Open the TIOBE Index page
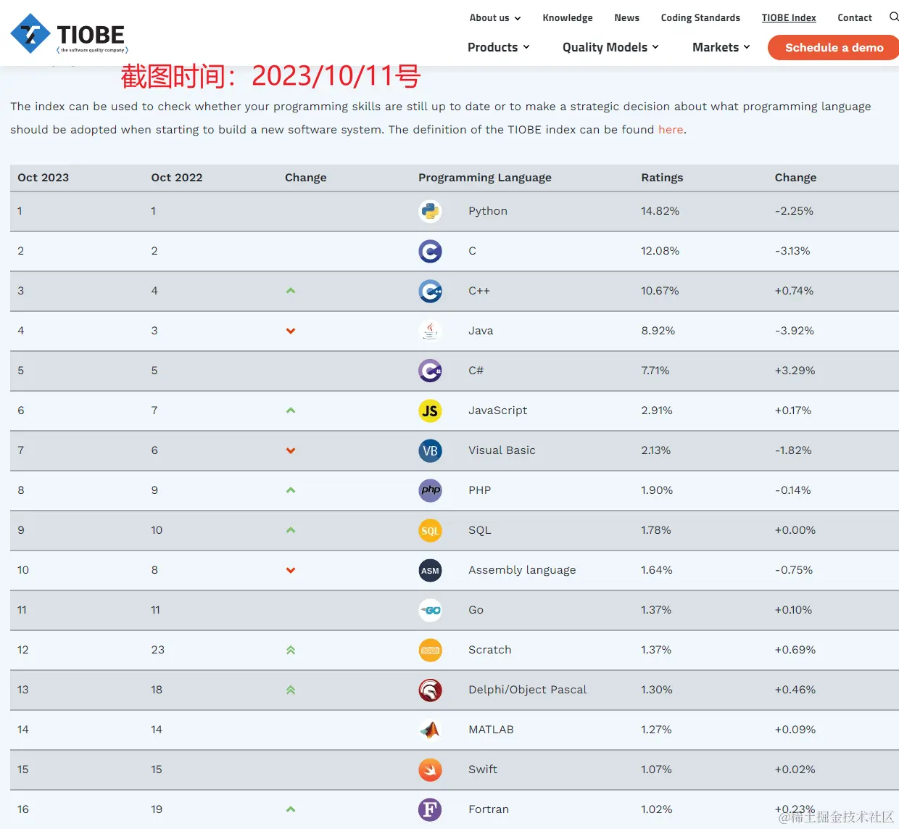 [789, 17]
